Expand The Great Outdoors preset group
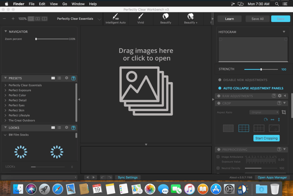 (5, 120)
